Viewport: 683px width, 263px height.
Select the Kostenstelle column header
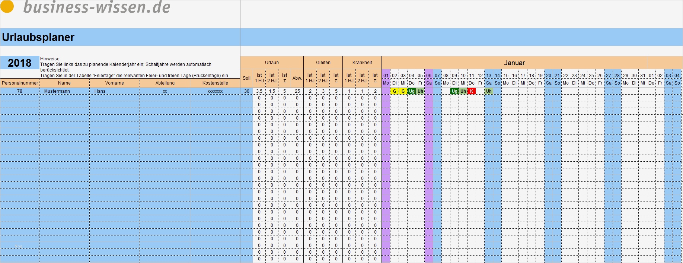215,83
